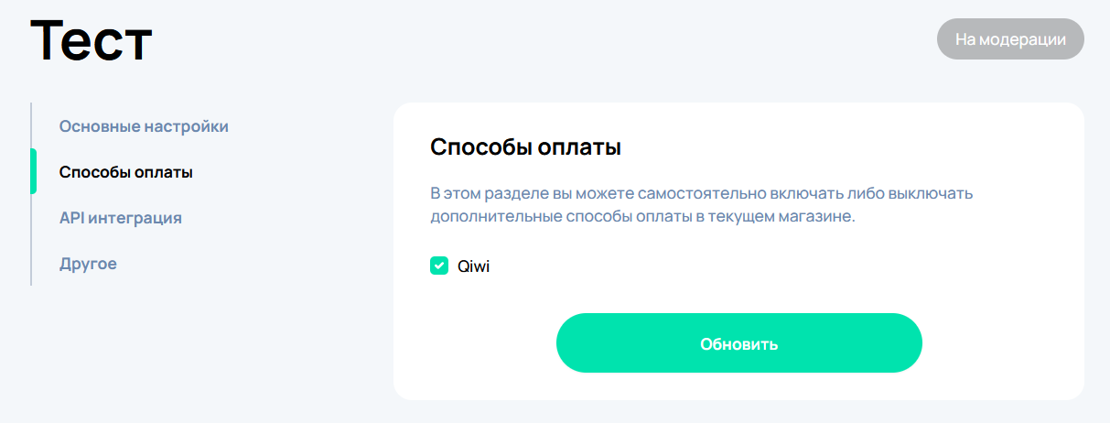Click the Тест page title
This screenshot has height=423, width=1110.
coord(91,41)
